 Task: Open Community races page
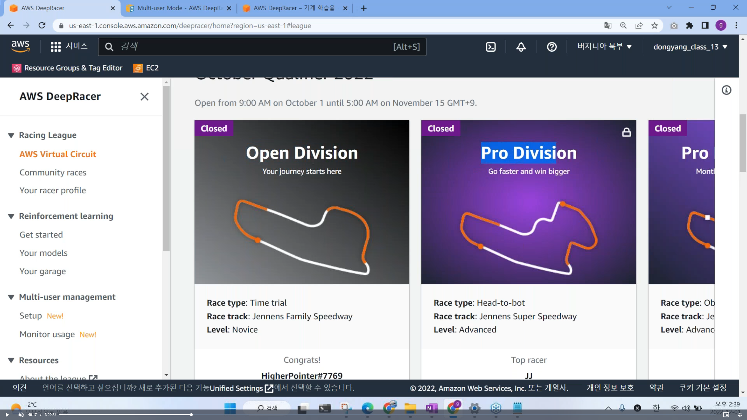pyautogui.click(x=53, y=172)
